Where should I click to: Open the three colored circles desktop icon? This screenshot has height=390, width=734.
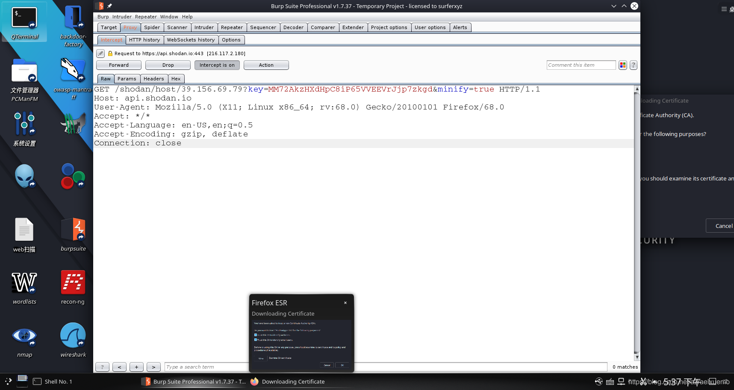coord(73,176)
